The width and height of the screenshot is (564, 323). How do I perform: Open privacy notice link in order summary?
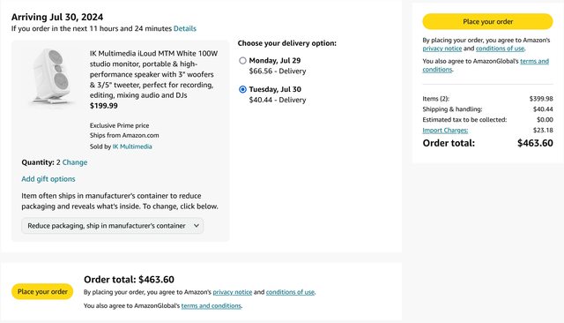(x=442, y=49)
